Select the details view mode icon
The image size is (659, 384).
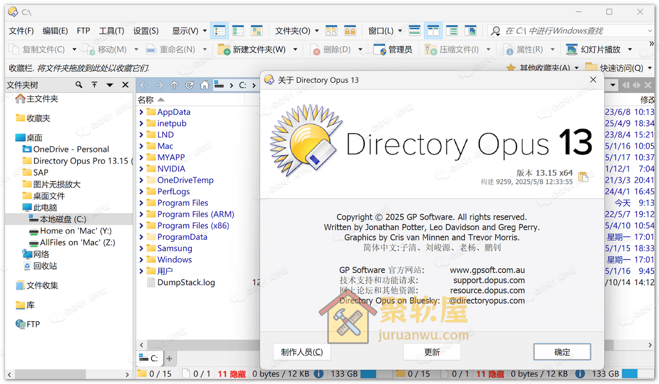tap(219, 31)
